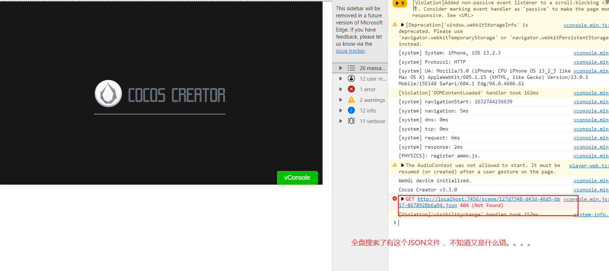Expand the 1 error group
Image resolution: width=609 pixels, height=271 pixels.
point(341,89)
